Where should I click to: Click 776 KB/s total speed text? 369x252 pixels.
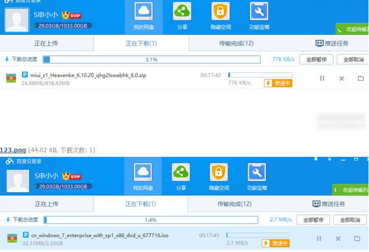coord(283,59)
